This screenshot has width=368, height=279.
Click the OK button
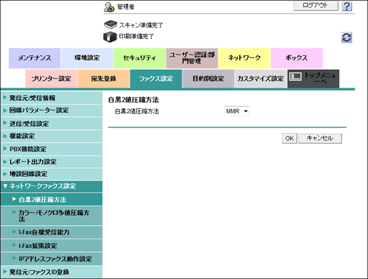289,138
